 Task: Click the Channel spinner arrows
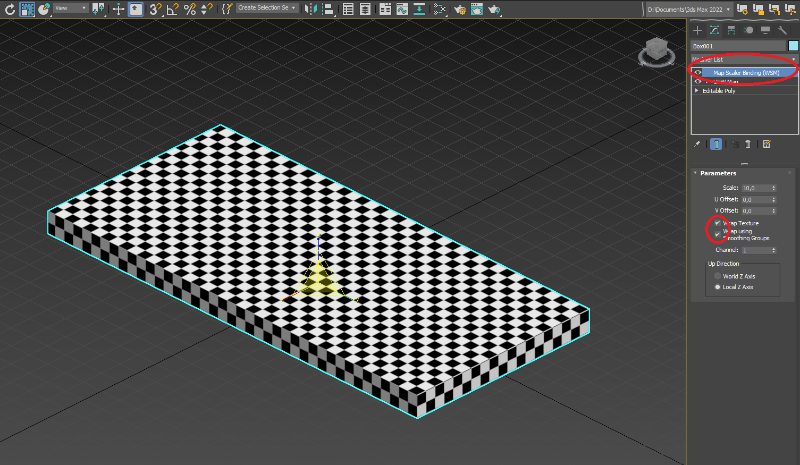[773, 250]
